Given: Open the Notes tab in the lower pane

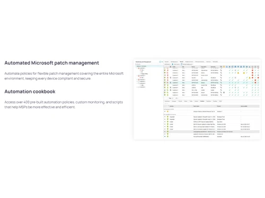Looking at the screenshot, I should click(185, 101).
